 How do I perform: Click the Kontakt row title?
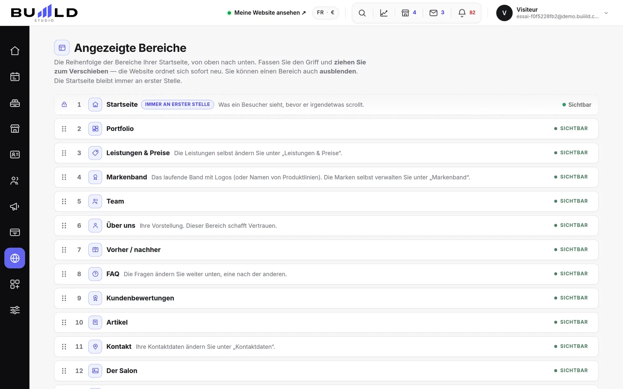pos(119,347)
